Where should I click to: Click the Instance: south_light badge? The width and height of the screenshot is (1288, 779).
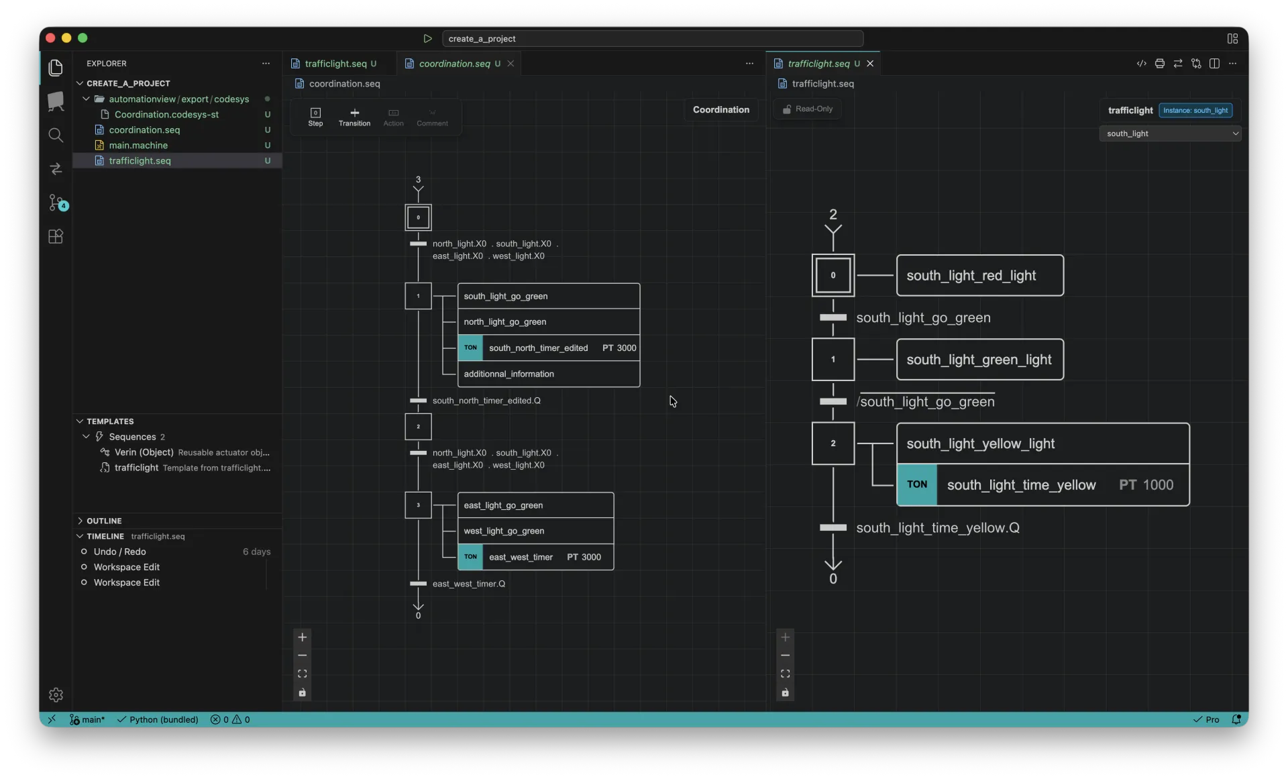pos(1195,110)
